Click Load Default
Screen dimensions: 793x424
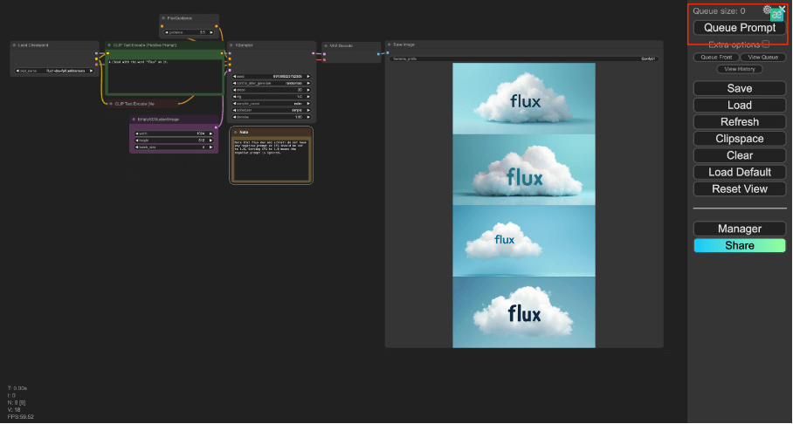point(740,172)
